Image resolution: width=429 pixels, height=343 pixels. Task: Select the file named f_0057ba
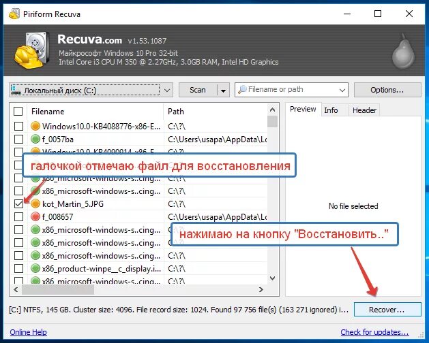coord(58,140)
